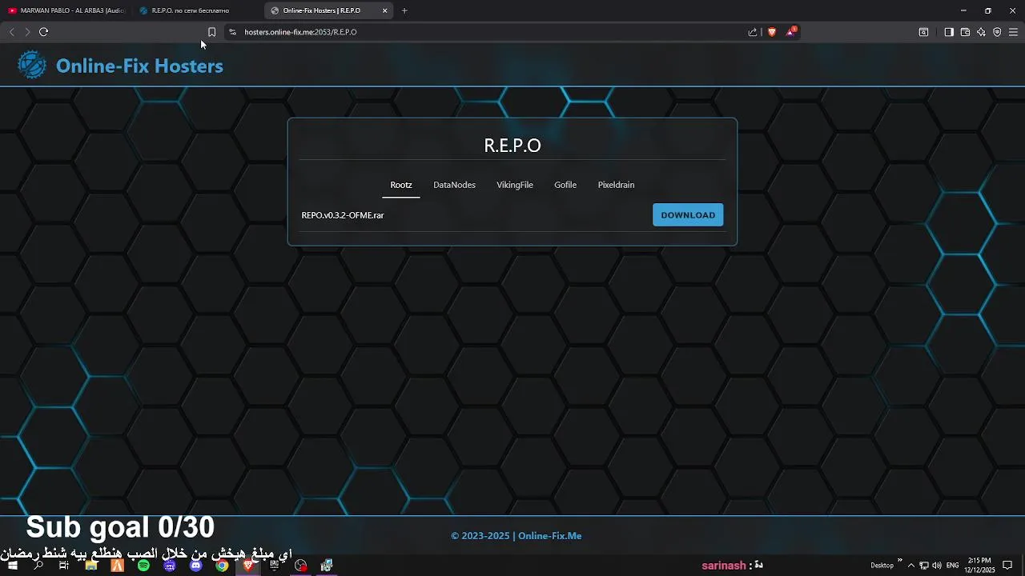Click the browser Forward arrow
The width and height of the screenshot is (1025, 576).
pos(27,32)
